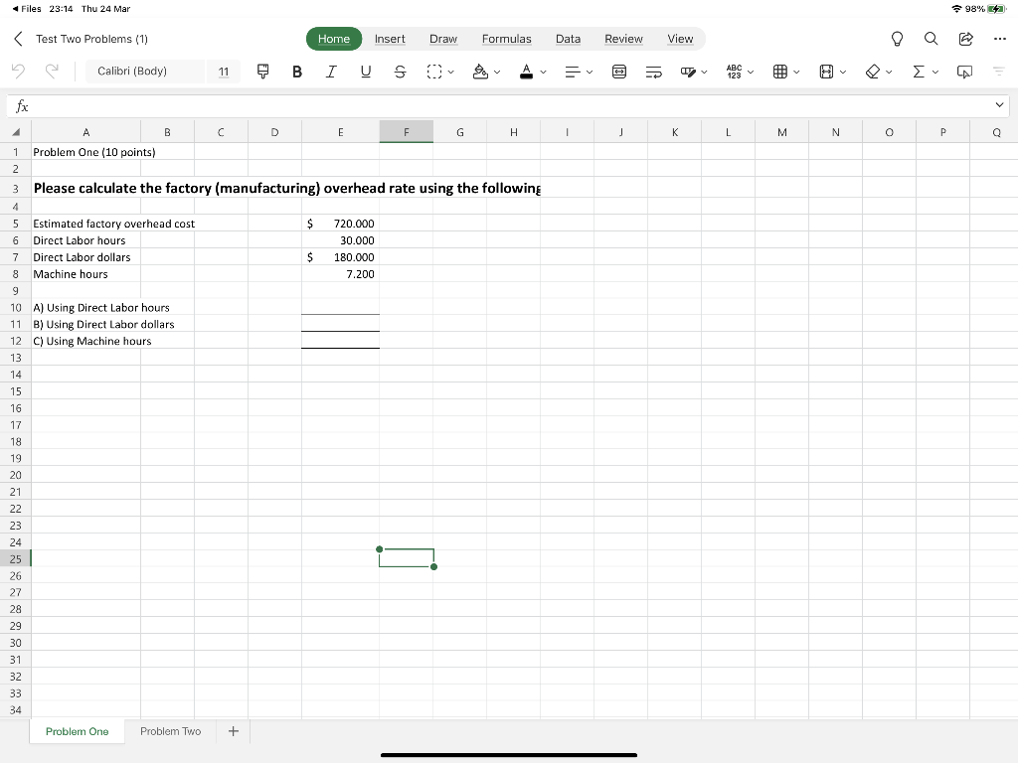Click the select-all corner triangle
Image resolution: width=1018 pixels, height=763 pixels.
(16, 132)
